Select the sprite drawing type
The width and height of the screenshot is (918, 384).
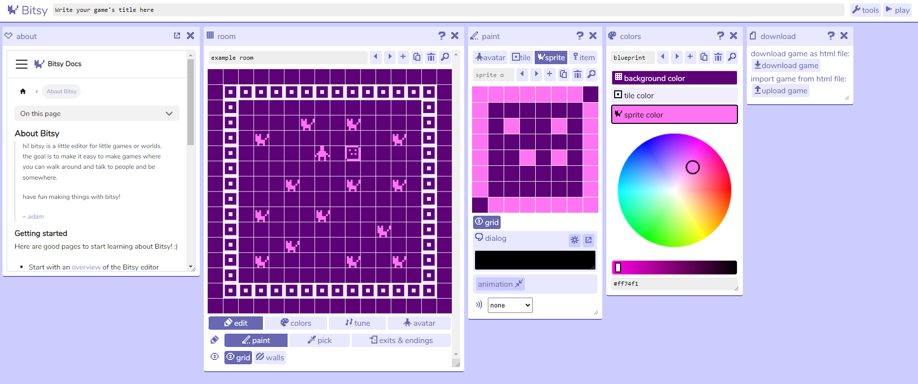pos(551,57)
